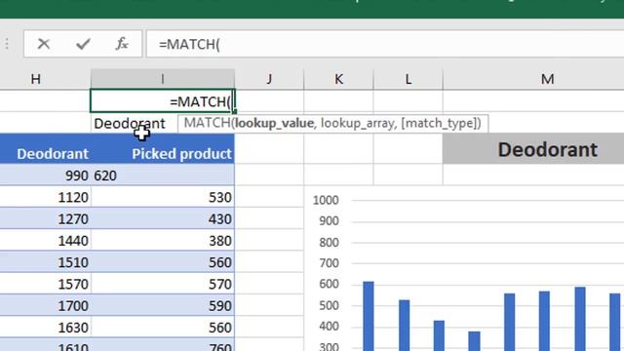
Task: Select column H header
Action: click(36, 79)
